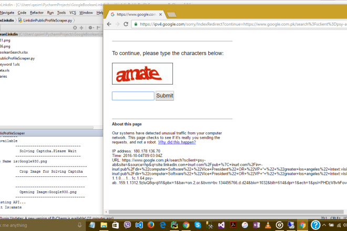Open the Tools menu
The height and width of the screenshot is (231, 347).
[x=62, y=13]
